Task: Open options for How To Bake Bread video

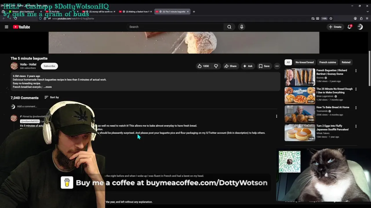Action: click(x=356, y=108)
